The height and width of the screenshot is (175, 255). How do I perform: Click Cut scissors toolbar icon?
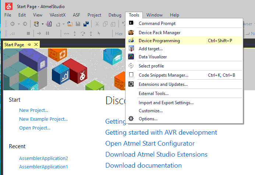[x=97, y=24]
